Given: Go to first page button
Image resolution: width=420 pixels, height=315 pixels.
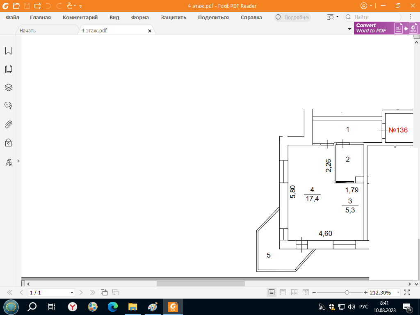Looking at the screenshot, I should click(x=10, y=292).
